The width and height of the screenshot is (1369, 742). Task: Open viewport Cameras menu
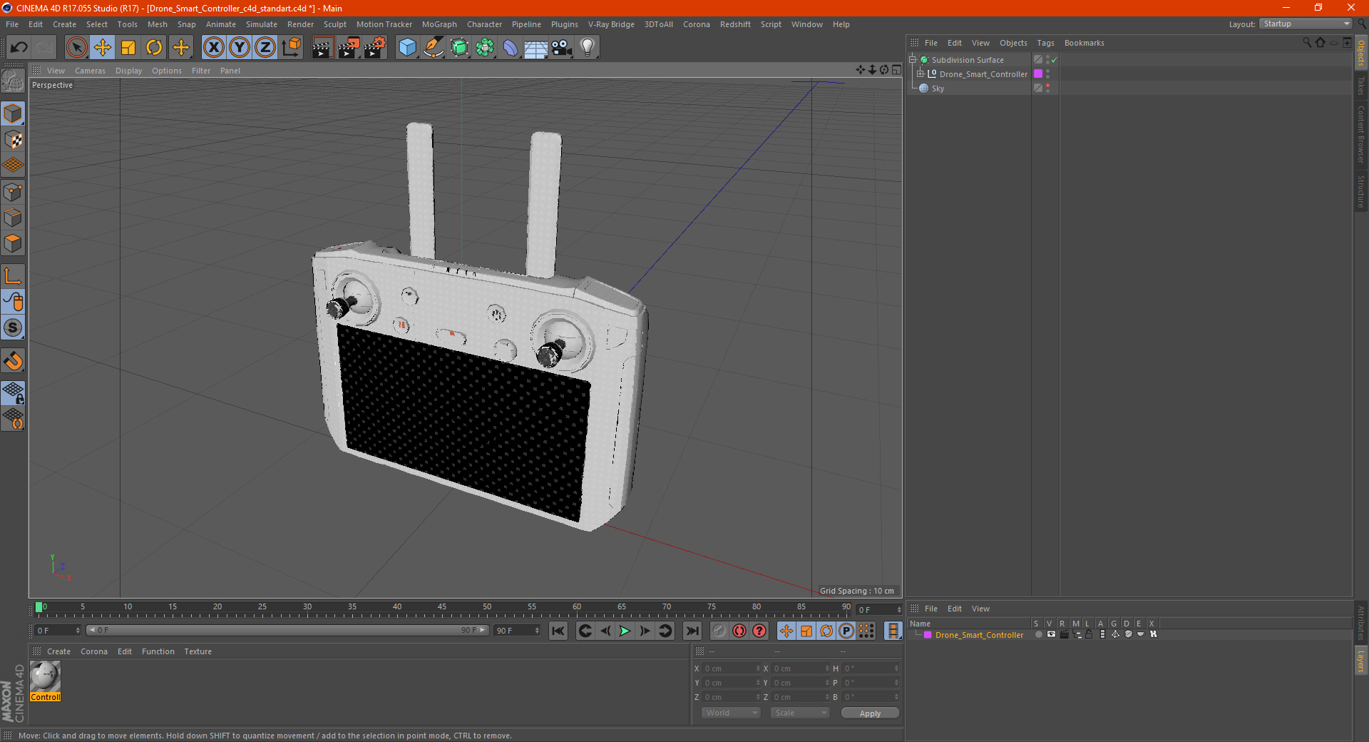click(x=90, y=71)
